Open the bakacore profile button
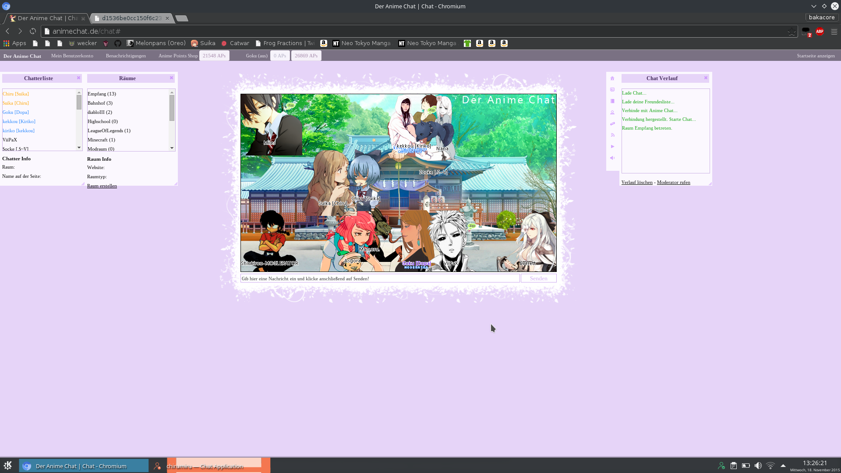Screen dimensions: 841x473 [822, 18]
